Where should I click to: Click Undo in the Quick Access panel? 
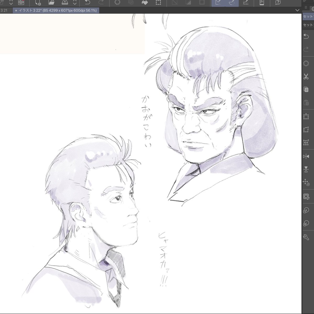pos(306,36)
